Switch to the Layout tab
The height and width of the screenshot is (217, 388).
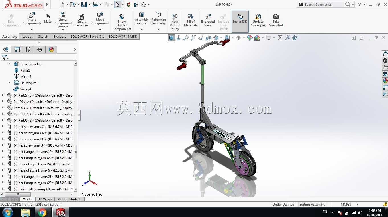27,37
